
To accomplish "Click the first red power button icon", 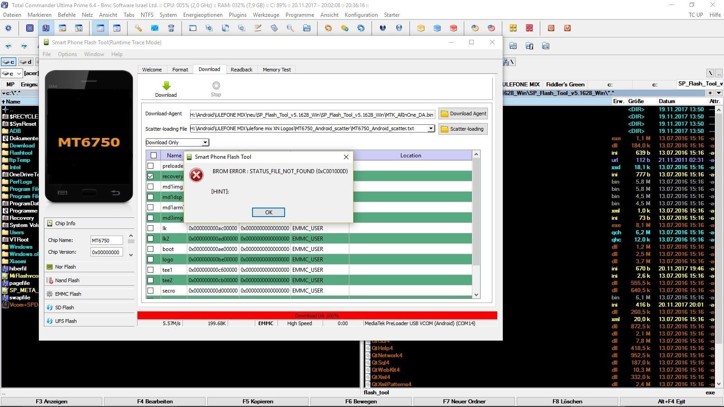I will (551, 28).
